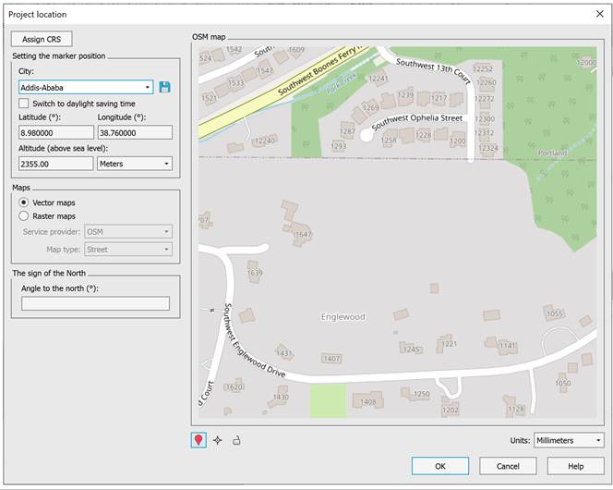613x490 pixels.
Task: Click the Portland label on the map
Action: click(x=552, y=153)
